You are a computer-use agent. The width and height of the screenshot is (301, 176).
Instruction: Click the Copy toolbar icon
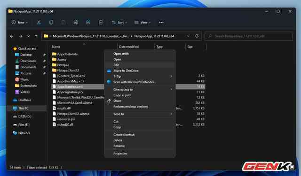pos(51,23)
